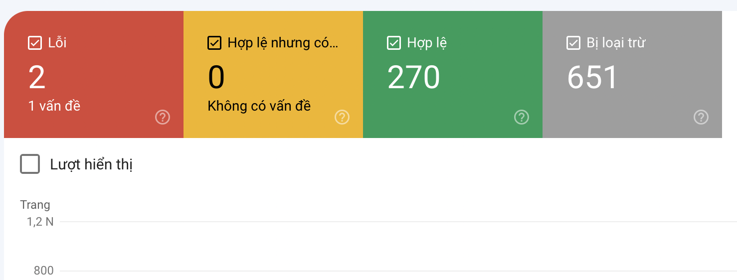The width and height of the screenshot is (737, 280).
Task: Disable the green Hợp lệ checkbox
Action: tap(394, 43)
